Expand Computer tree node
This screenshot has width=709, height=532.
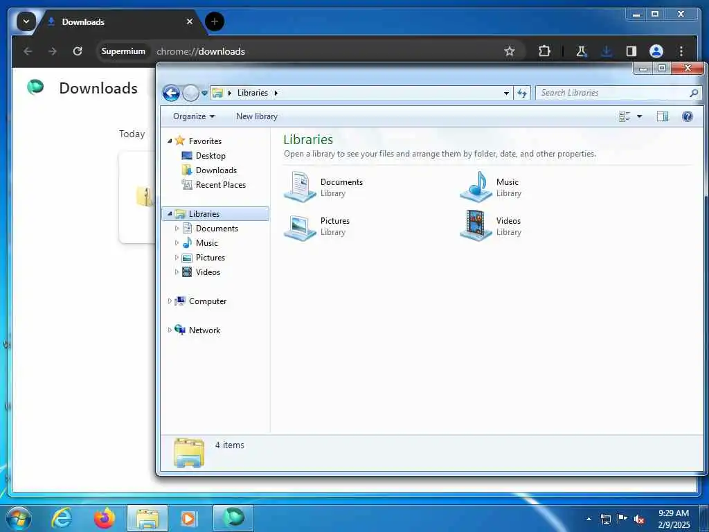click(170, 301)
